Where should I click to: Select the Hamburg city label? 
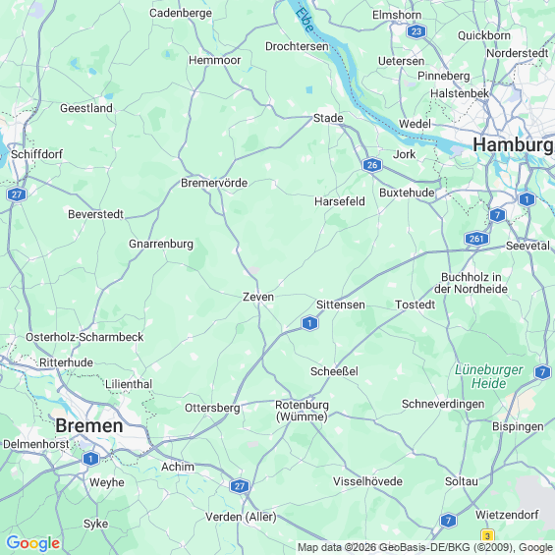[x=513, y=145]
